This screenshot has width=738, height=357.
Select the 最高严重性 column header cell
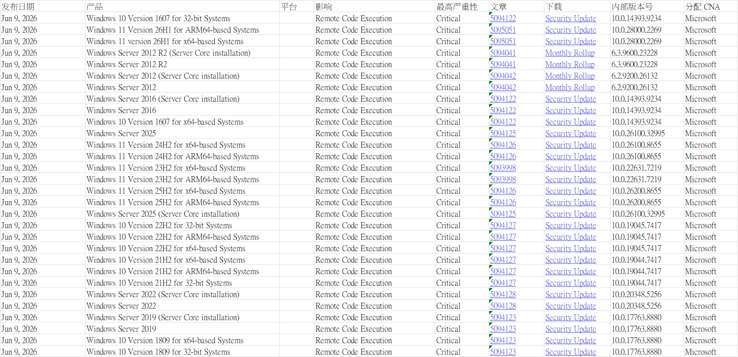(462, 6)
